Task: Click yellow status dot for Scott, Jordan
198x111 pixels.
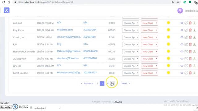Action: (168, 73)
